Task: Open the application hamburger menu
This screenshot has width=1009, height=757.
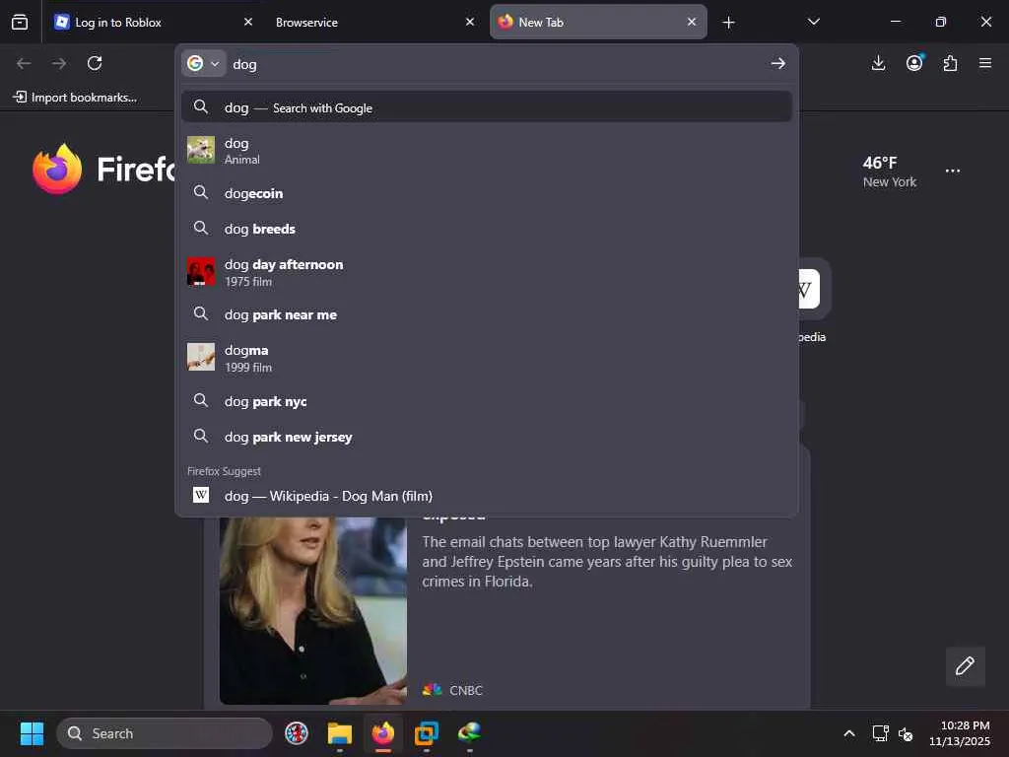Action: 985,63
